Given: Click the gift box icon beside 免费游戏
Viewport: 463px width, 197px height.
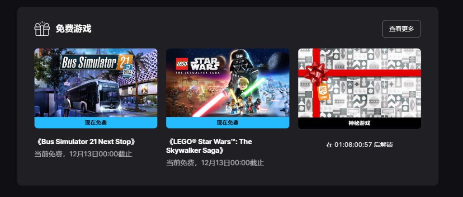Looking at the screenshot, I should coord(42,28).
